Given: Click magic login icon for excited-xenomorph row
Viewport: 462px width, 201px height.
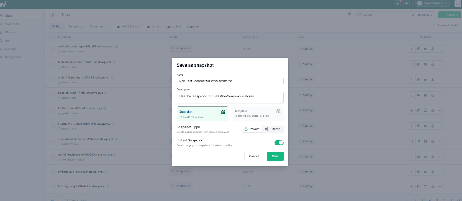Looking at the screenshot, I should click(x=411, y=49).
